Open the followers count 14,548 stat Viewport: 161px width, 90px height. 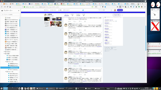pos(78,15)
